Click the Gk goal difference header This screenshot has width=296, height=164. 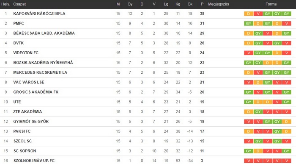coord(190,4)
